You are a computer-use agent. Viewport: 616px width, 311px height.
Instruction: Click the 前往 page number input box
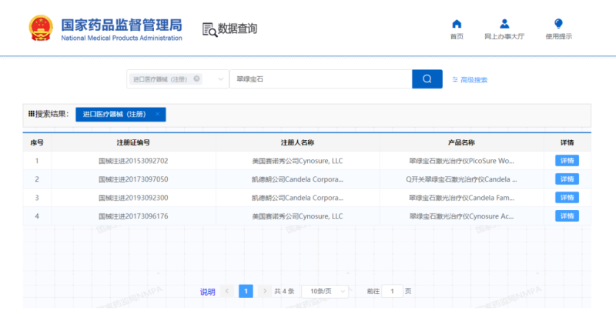(393, 291)
